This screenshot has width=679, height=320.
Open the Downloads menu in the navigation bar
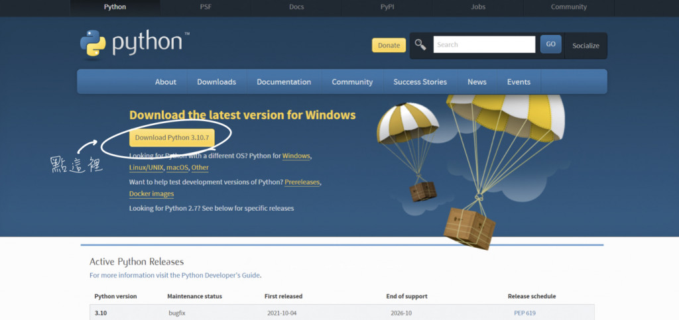pos(217,81)
